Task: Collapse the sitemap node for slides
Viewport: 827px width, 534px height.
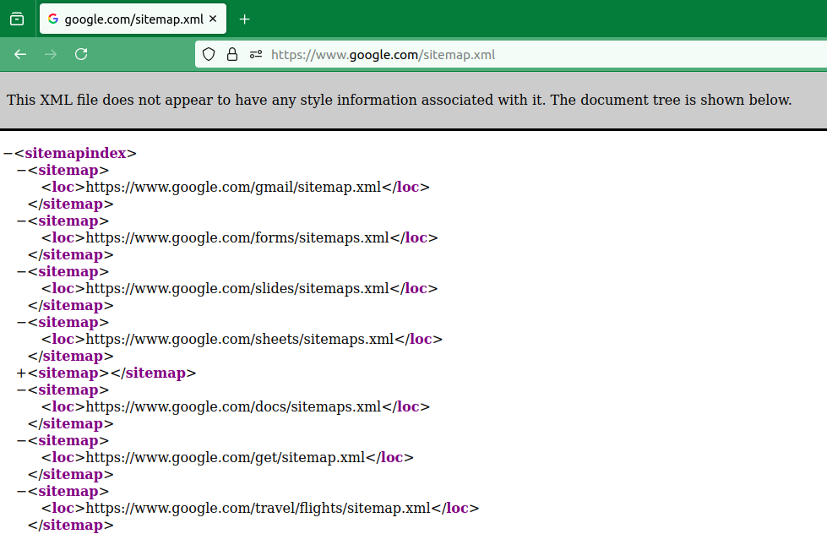Action: [22, 272]
